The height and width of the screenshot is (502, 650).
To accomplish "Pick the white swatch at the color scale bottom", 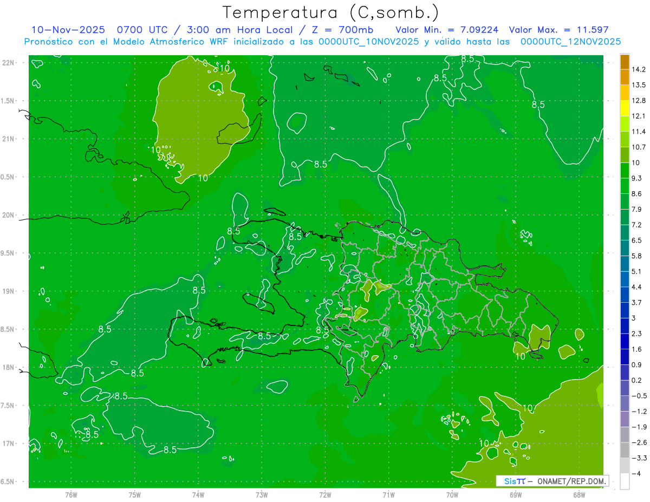I will pyautogui.click(x=625, y=481).
